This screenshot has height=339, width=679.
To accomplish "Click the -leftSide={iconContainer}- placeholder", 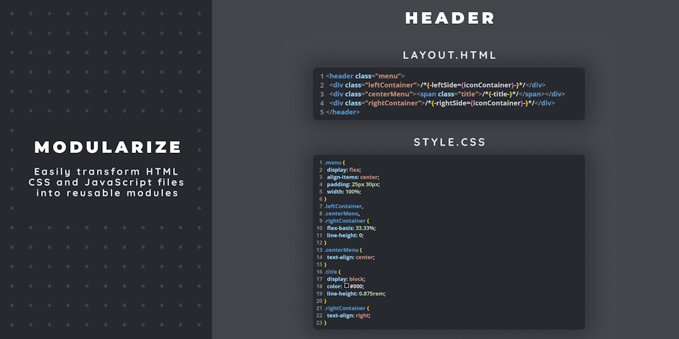I will coord(472,85).
